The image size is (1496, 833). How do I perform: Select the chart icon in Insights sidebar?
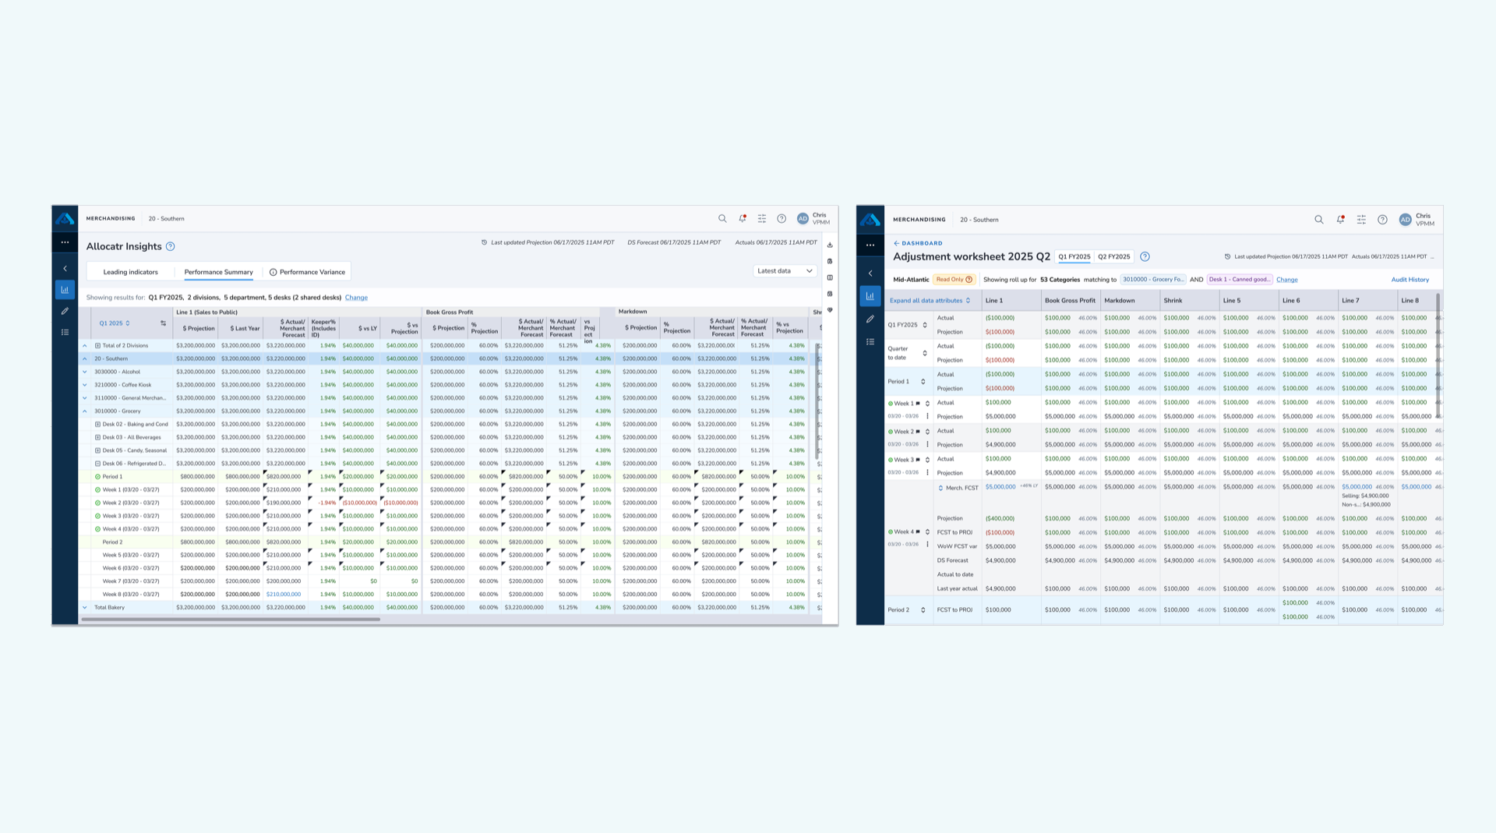(65, 290)
